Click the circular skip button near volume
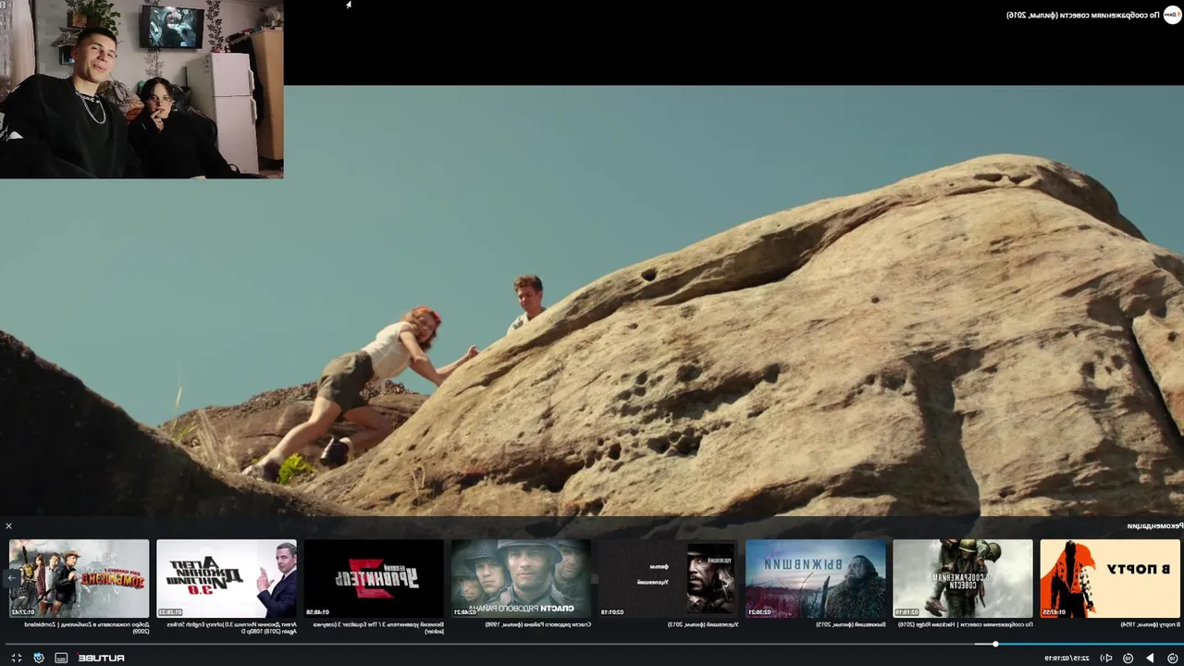 click(x=1128, y=658)
